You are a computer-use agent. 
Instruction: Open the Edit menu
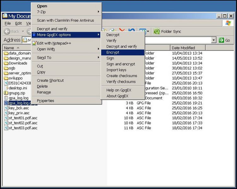pyautogui.click(x=18, y=23)
